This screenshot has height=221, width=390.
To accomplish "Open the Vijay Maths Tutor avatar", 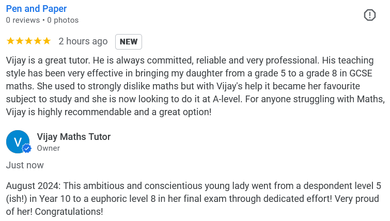I will pos(18,141).
